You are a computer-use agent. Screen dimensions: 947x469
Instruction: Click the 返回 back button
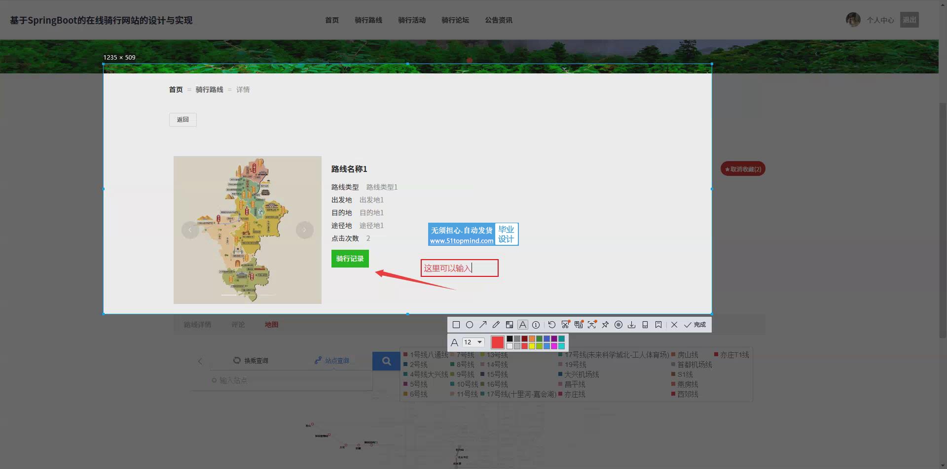[183, 120]
